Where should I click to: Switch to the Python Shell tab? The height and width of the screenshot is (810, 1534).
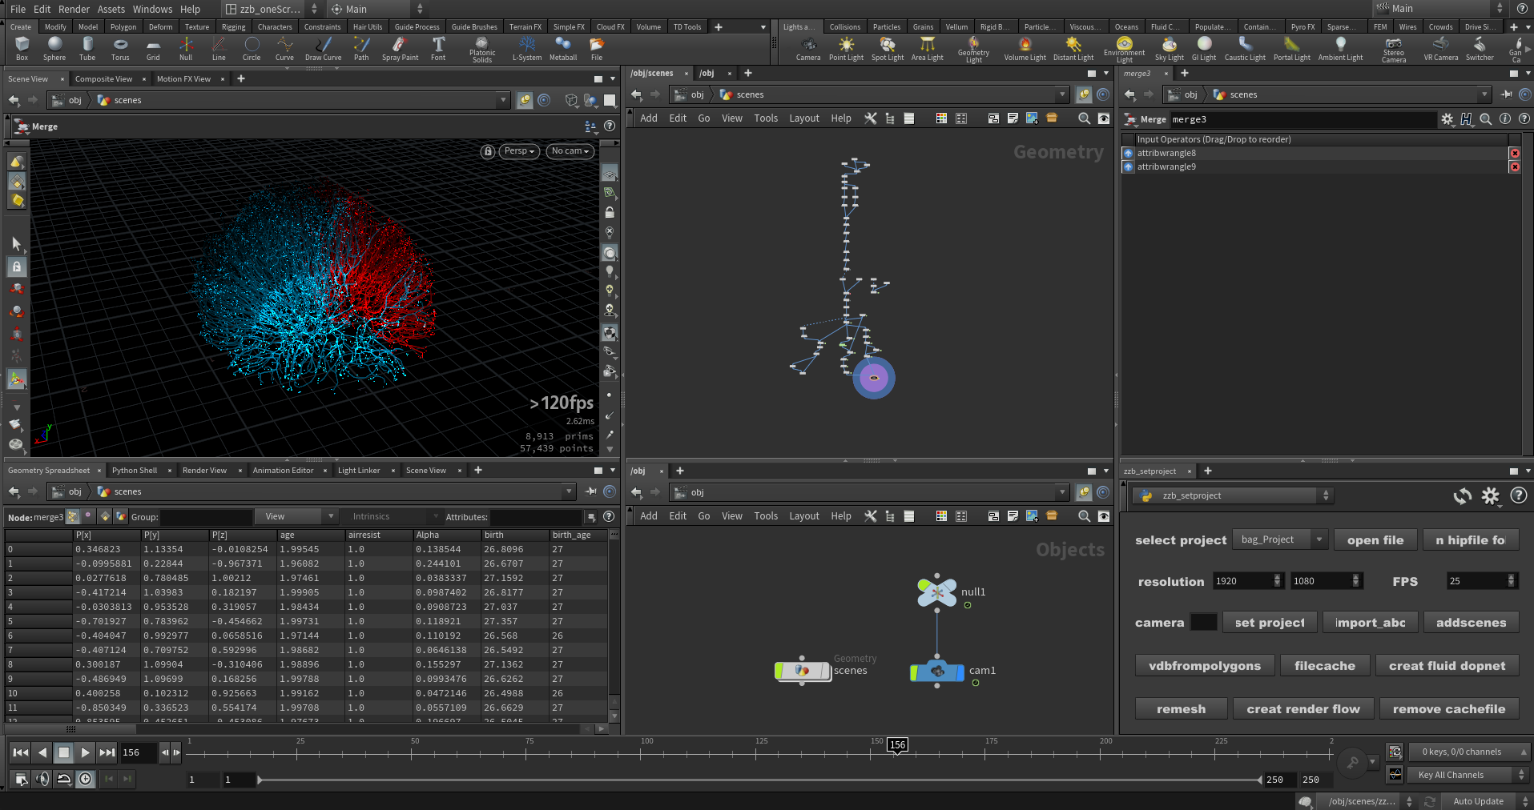pos(135,471)
